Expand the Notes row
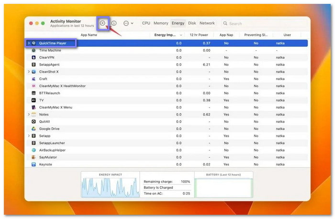Viewport: 335px width, 219px height. tap(29, 114)
